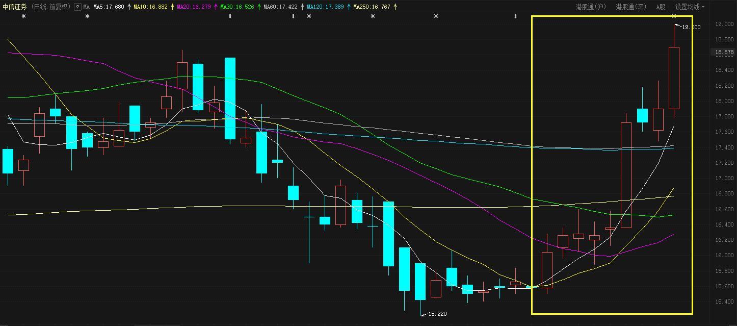
Task: Click the magenta up arrow after MA20
Action: pyautogui.click(x=216, y=7)
